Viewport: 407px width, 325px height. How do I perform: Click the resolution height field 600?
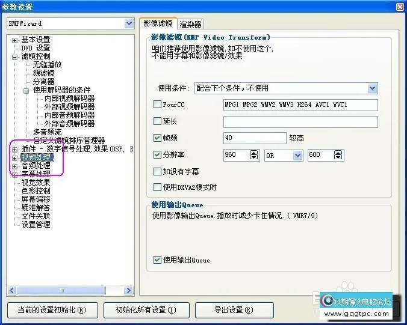[x=321, y=155]
